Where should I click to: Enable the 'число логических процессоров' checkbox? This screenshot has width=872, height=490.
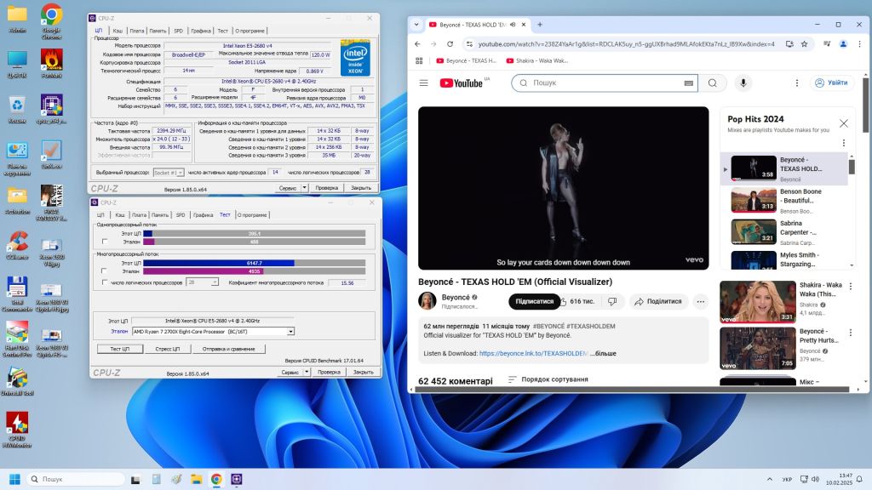coord(105,282)
